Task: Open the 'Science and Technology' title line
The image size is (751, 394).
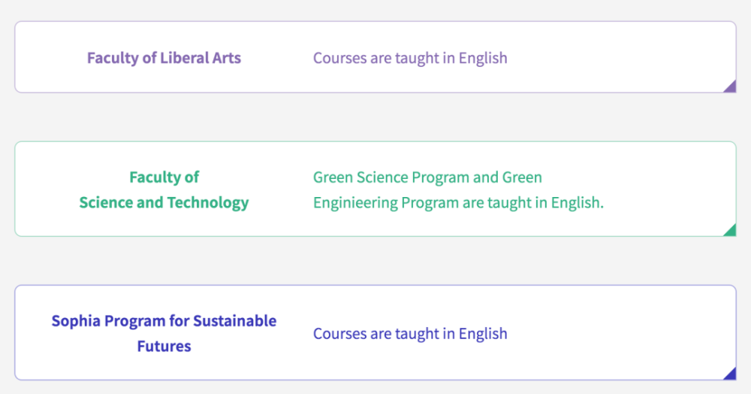Action: pyautogui.click(x=164, y=202)
